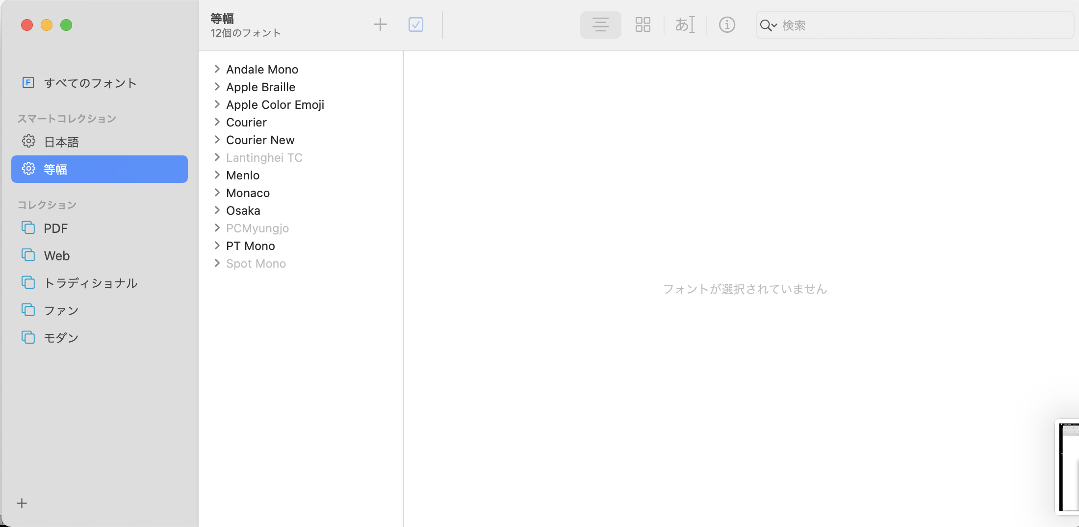This screenshot has height=527, width=1079.
Task: Select すべてのフォント in the sidebar
Action: point(90,83)
